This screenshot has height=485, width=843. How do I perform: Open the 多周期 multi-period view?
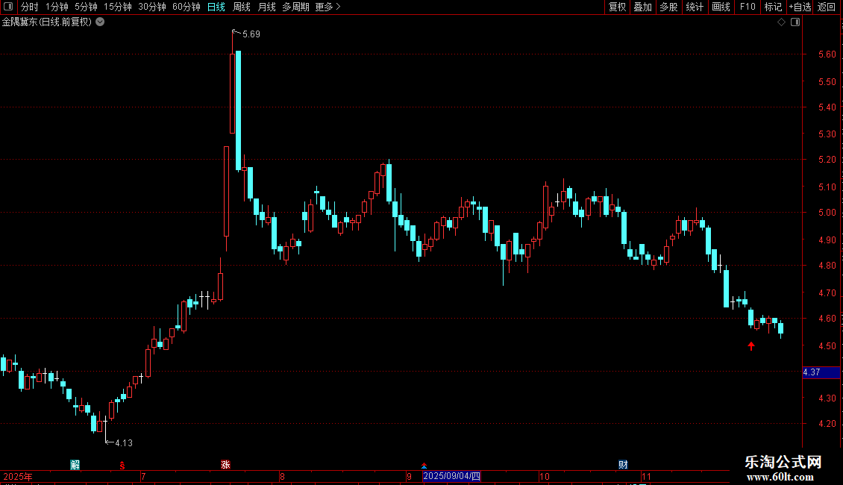click(295, 7)
